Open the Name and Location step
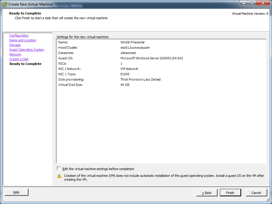The image size is (272, 204). tap(23, 40)
